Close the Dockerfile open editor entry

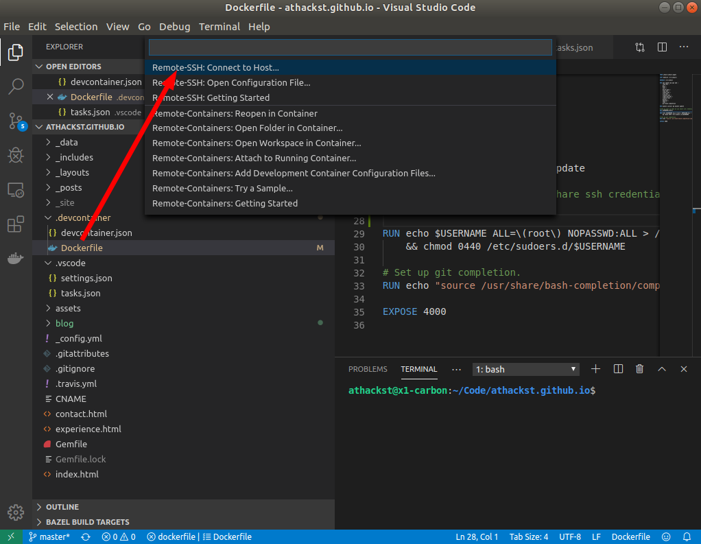pos(50,97)
